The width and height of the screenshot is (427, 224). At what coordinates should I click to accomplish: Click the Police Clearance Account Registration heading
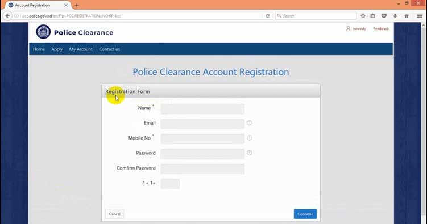[x=211, y=72]
